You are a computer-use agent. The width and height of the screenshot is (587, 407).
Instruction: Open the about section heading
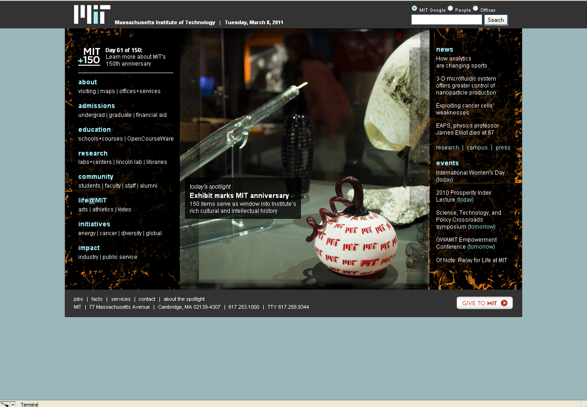point(88,82)
